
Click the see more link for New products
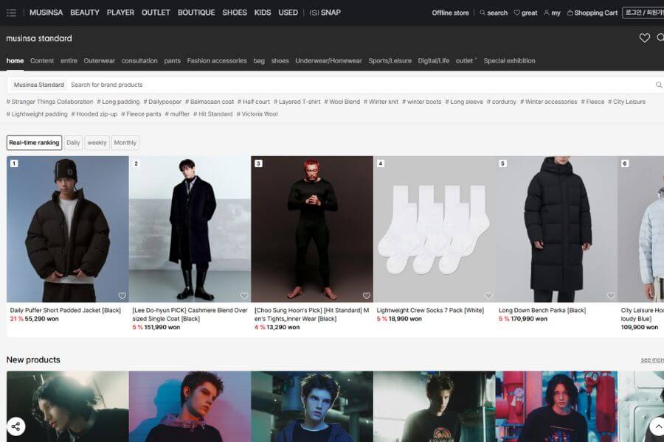pyautogui.click(x=651, y=360)
